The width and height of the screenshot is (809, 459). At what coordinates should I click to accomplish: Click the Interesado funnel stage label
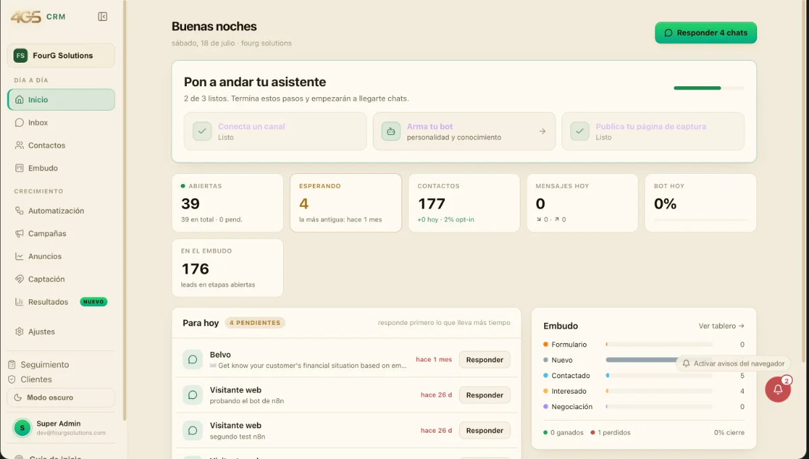pos(569,392)
